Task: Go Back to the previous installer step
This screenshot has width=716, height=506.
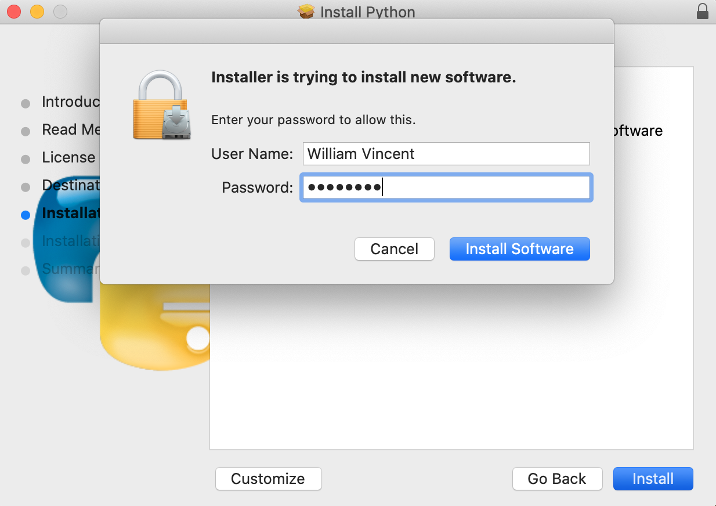Action: point(557,479)
